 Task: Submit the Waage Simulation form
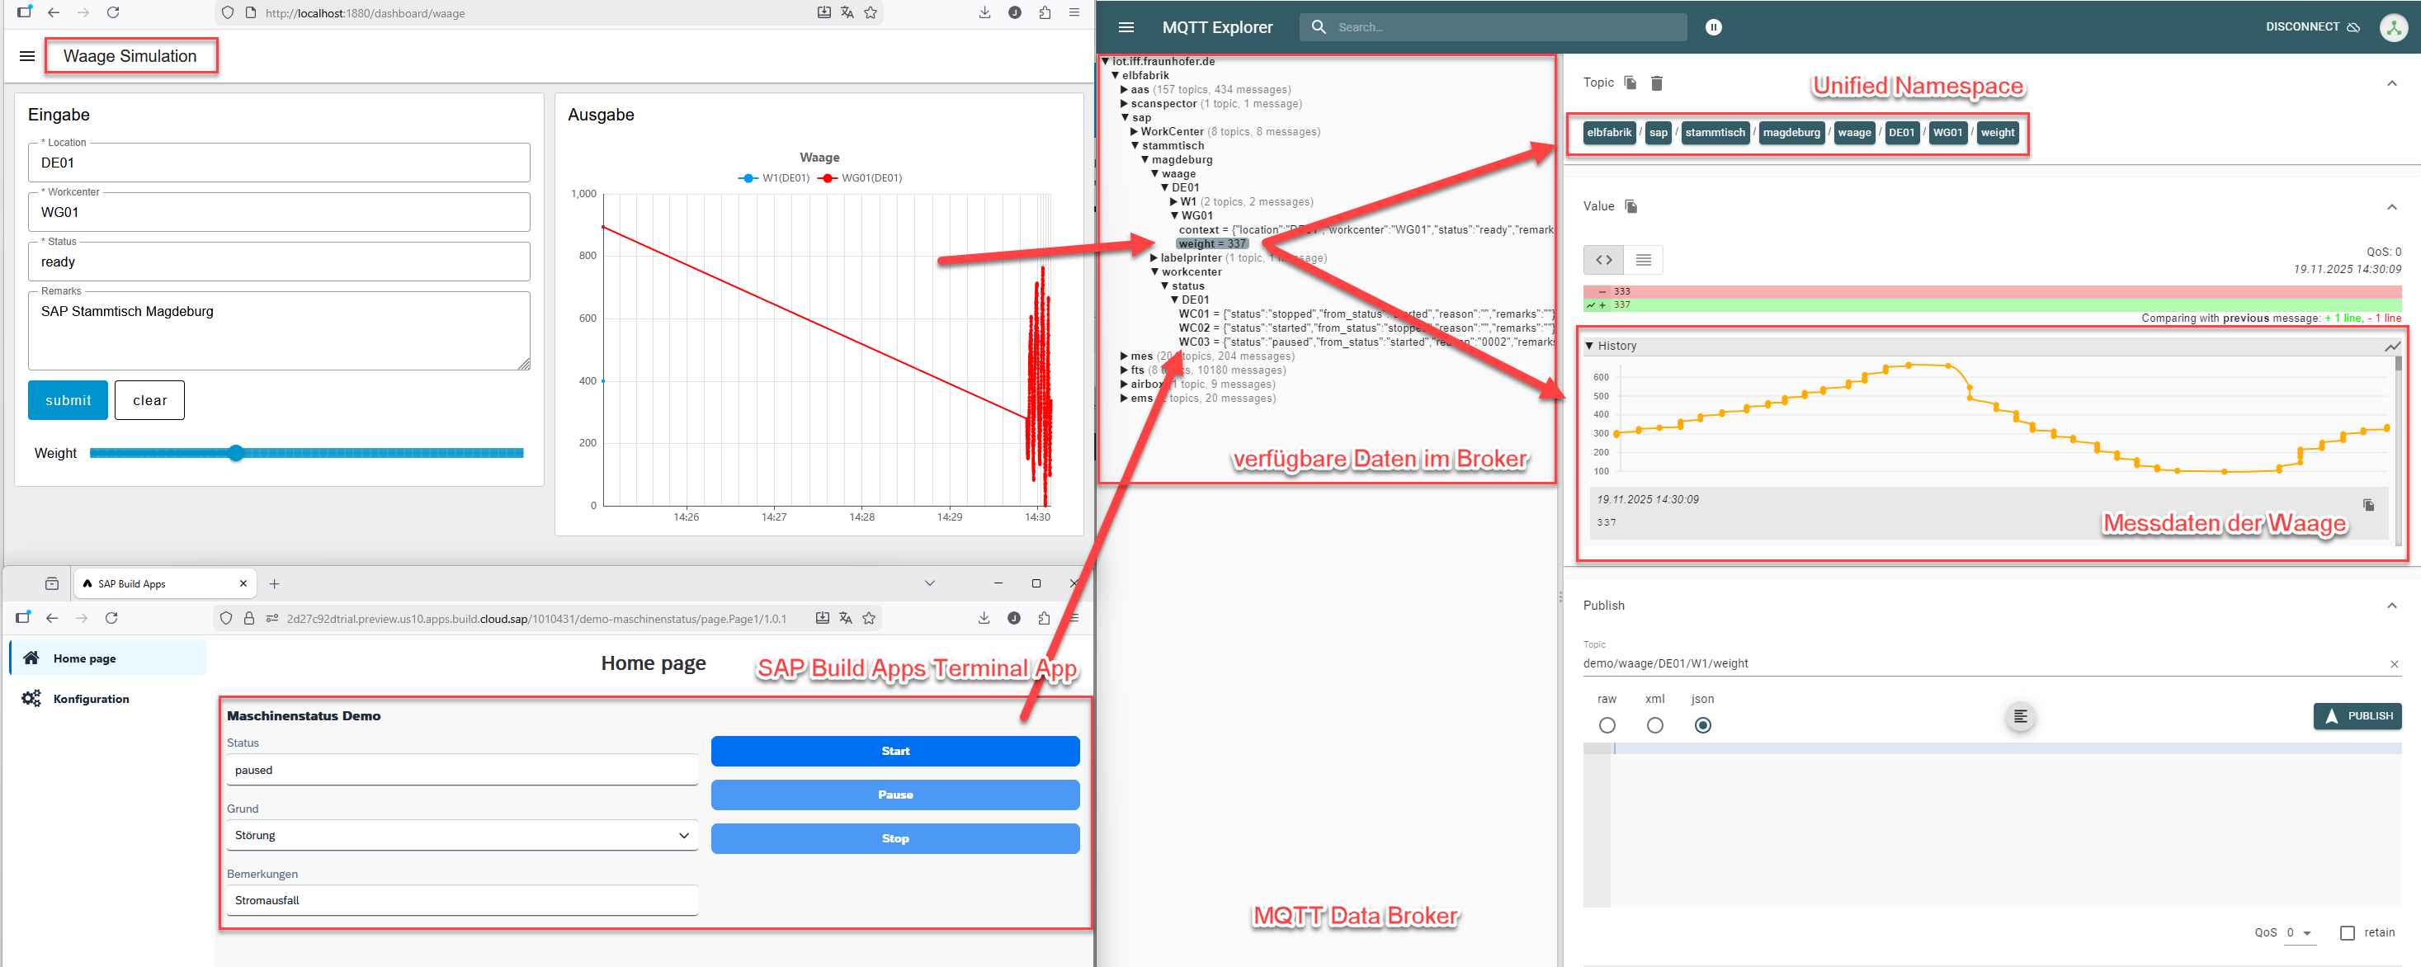(x=67, y=399)
